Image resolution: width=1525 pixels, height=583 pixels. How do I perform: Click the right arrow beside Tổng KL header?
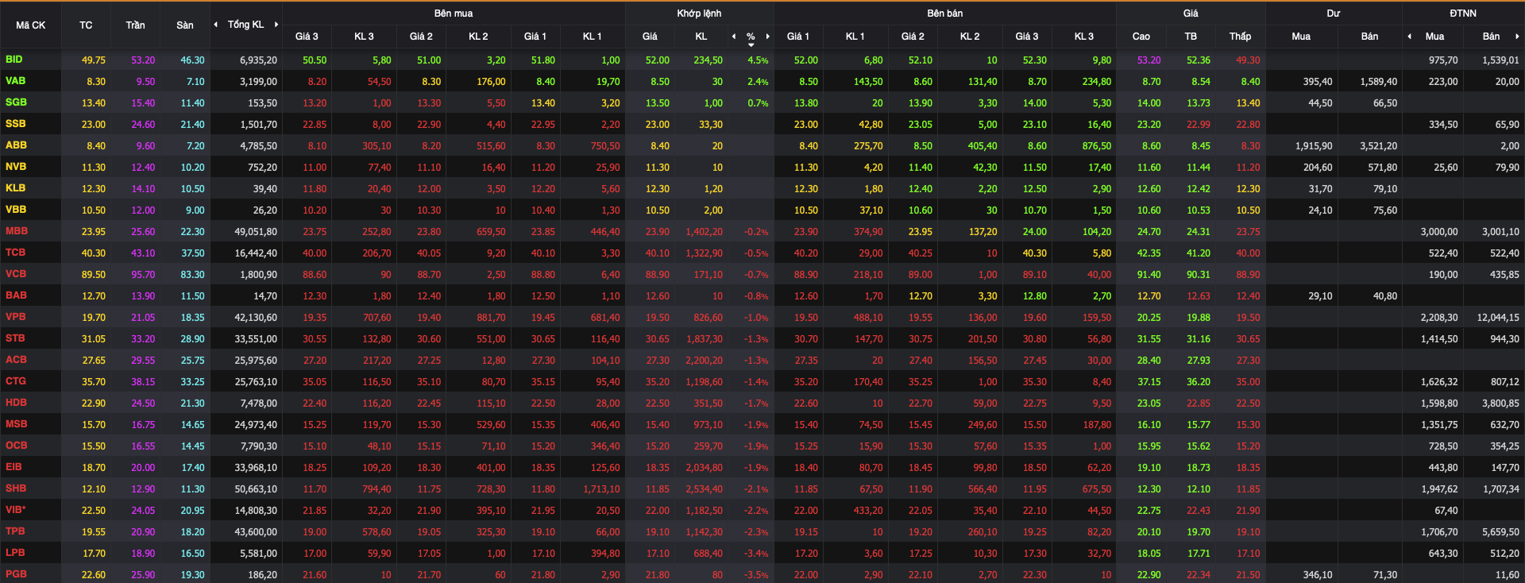(276, 25)
